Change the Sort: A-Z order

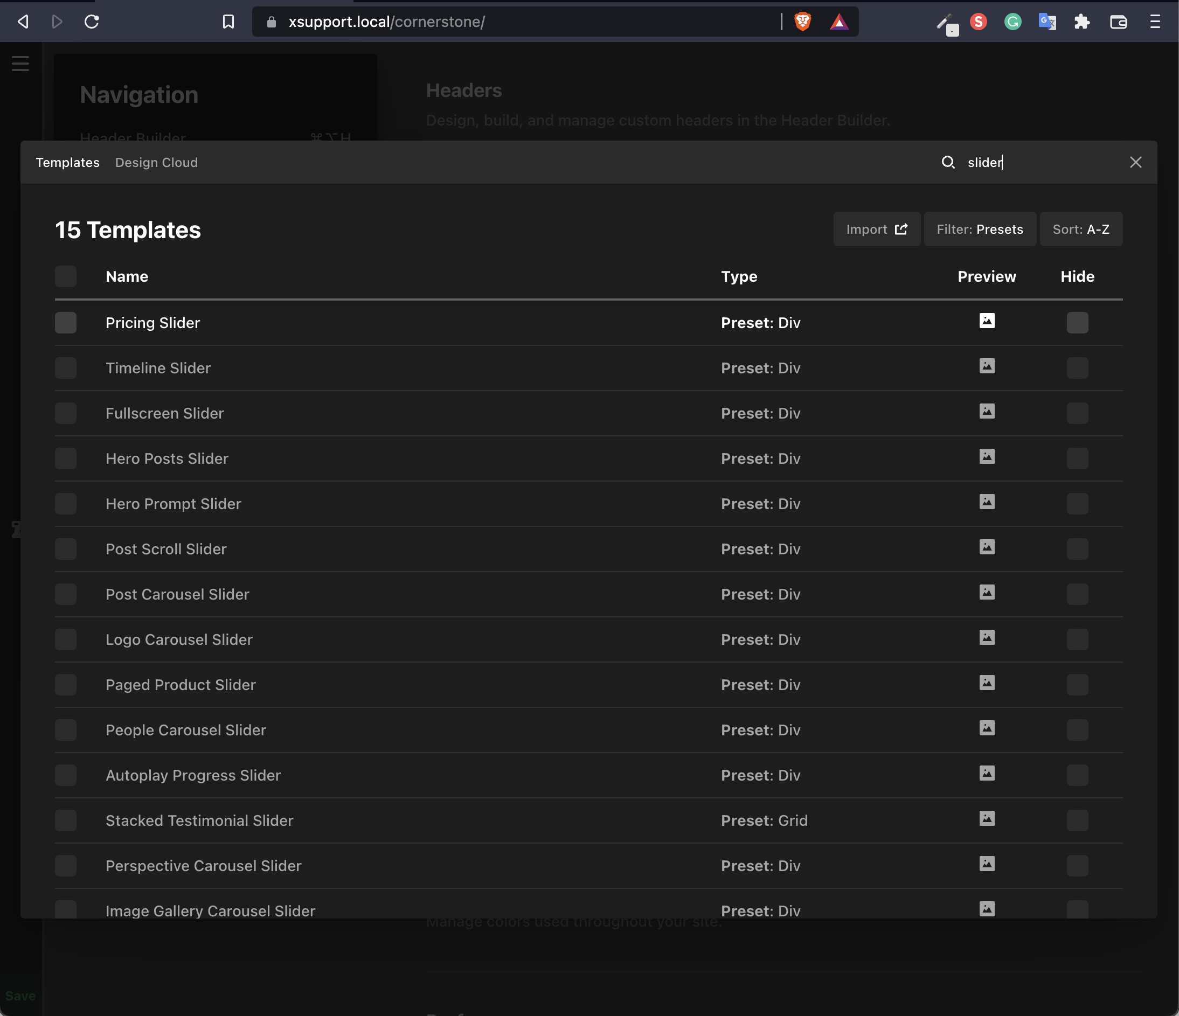pyautogui.click(x=1080, y=229)
